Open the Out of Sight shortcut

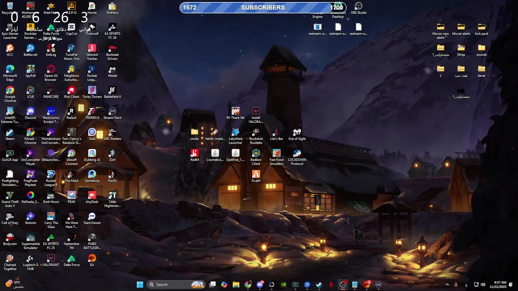(297, 134)
